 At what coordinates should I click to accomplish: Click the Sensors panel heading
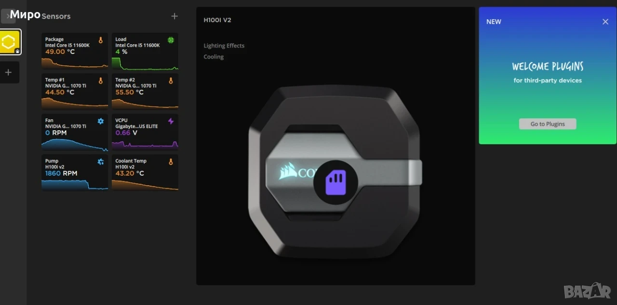click(56, 16)
